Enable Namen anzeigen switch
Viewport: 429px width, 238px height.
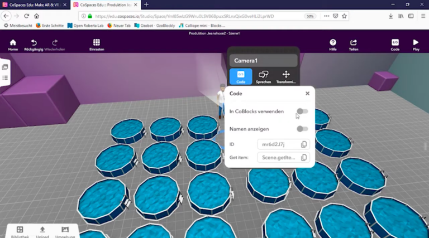coord(302,129)
